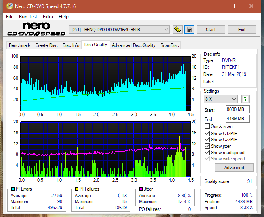Screen dimensions: 264x217
Task: Click PI Errors total 495229
Action: click(x=55, y=208)
